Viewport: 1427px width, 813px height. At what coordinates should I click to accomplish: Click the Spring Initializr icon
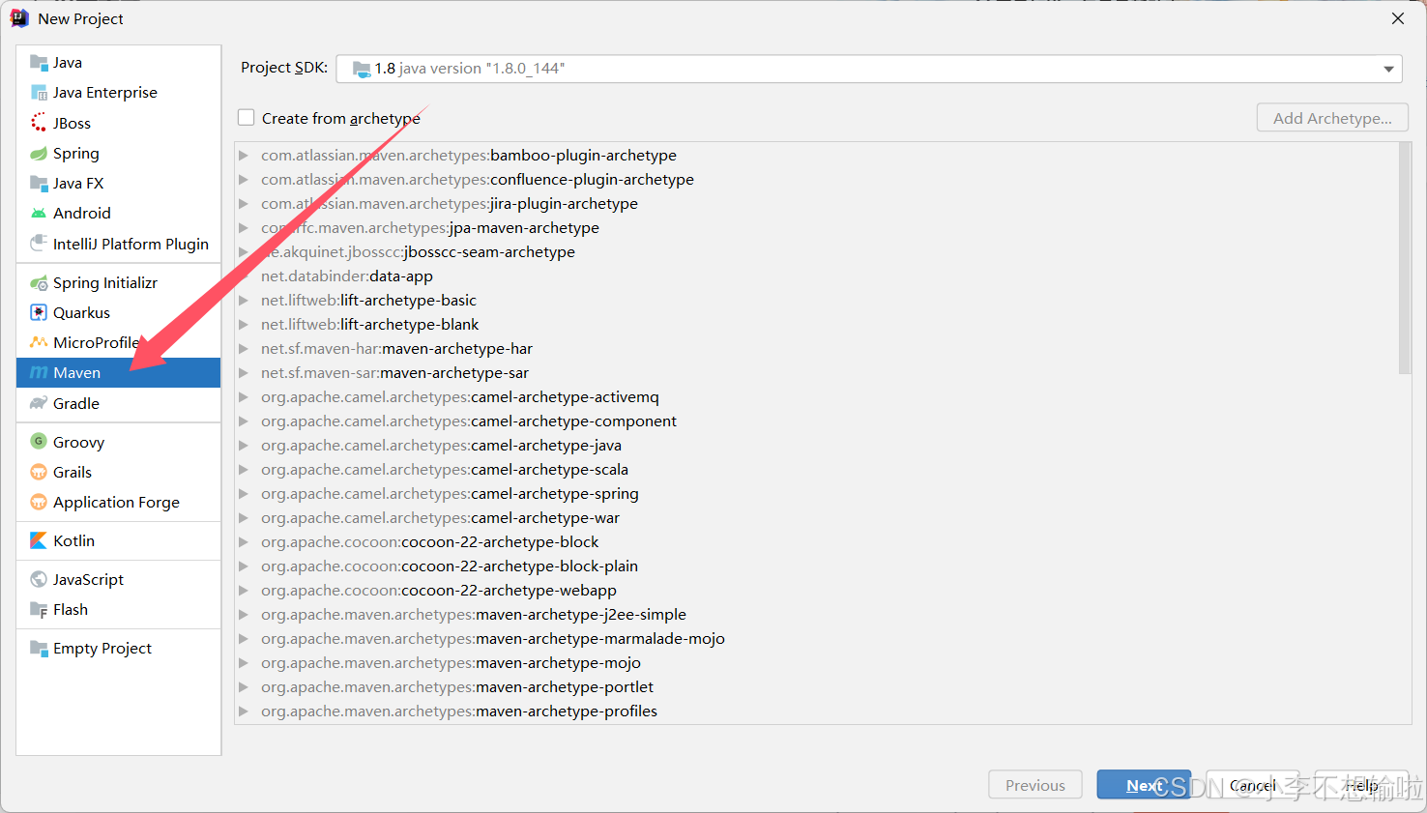click(39, 282)
